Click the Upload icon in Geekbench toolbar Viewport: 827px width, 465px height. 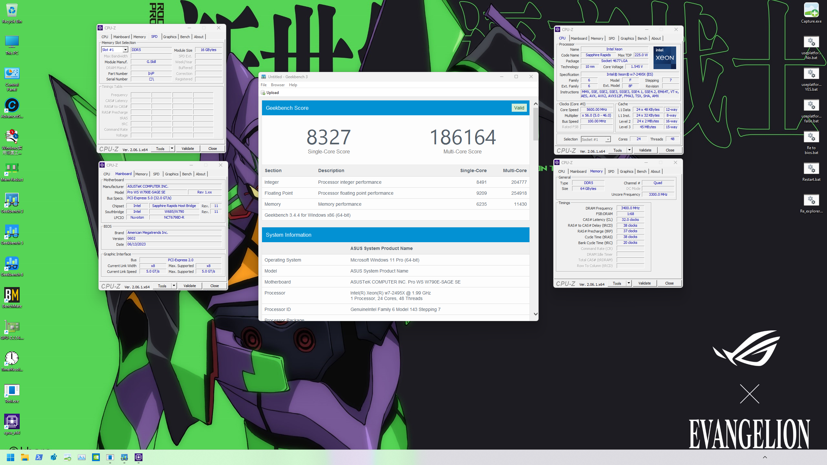point(263,93)
